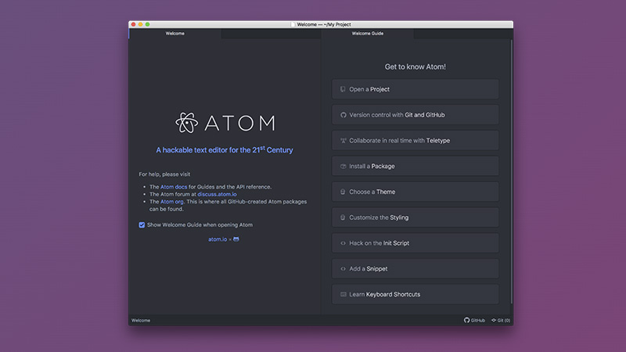Switch to the Welcome Guide tab
Image resolution: width=626 pixels, height=352 pixels.
[x=367, y=34]
